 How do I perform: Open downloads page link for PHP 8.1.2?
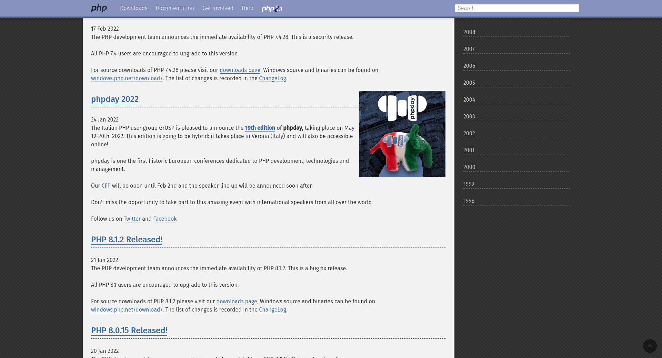tap(237, 302)
